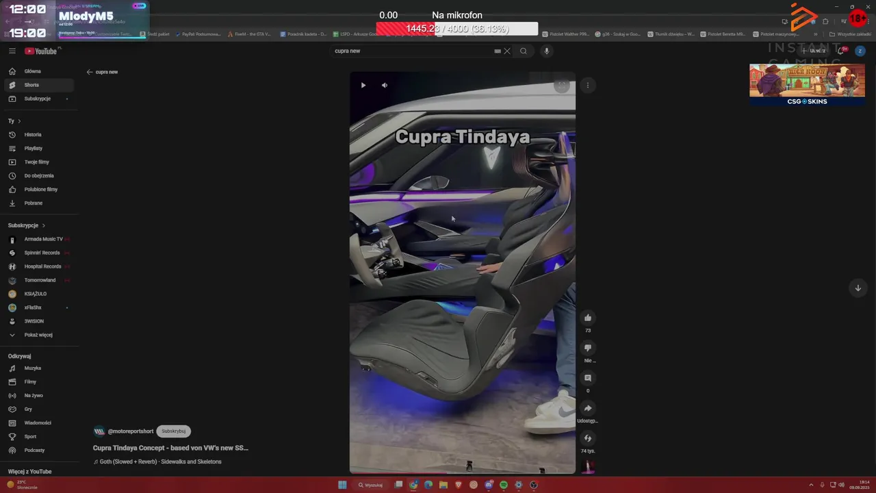Open Sport section in sidebar
The height and width of the screenshot is (493, 876).
click(39, 437)
